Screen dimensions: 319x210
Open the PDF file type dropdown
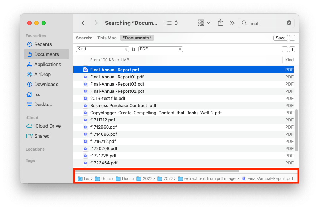[160, 49]
